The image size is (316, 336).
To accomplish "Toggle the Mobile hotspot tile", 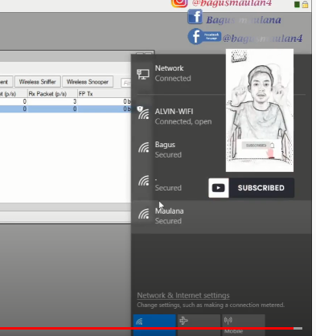I will click(244, 325).
